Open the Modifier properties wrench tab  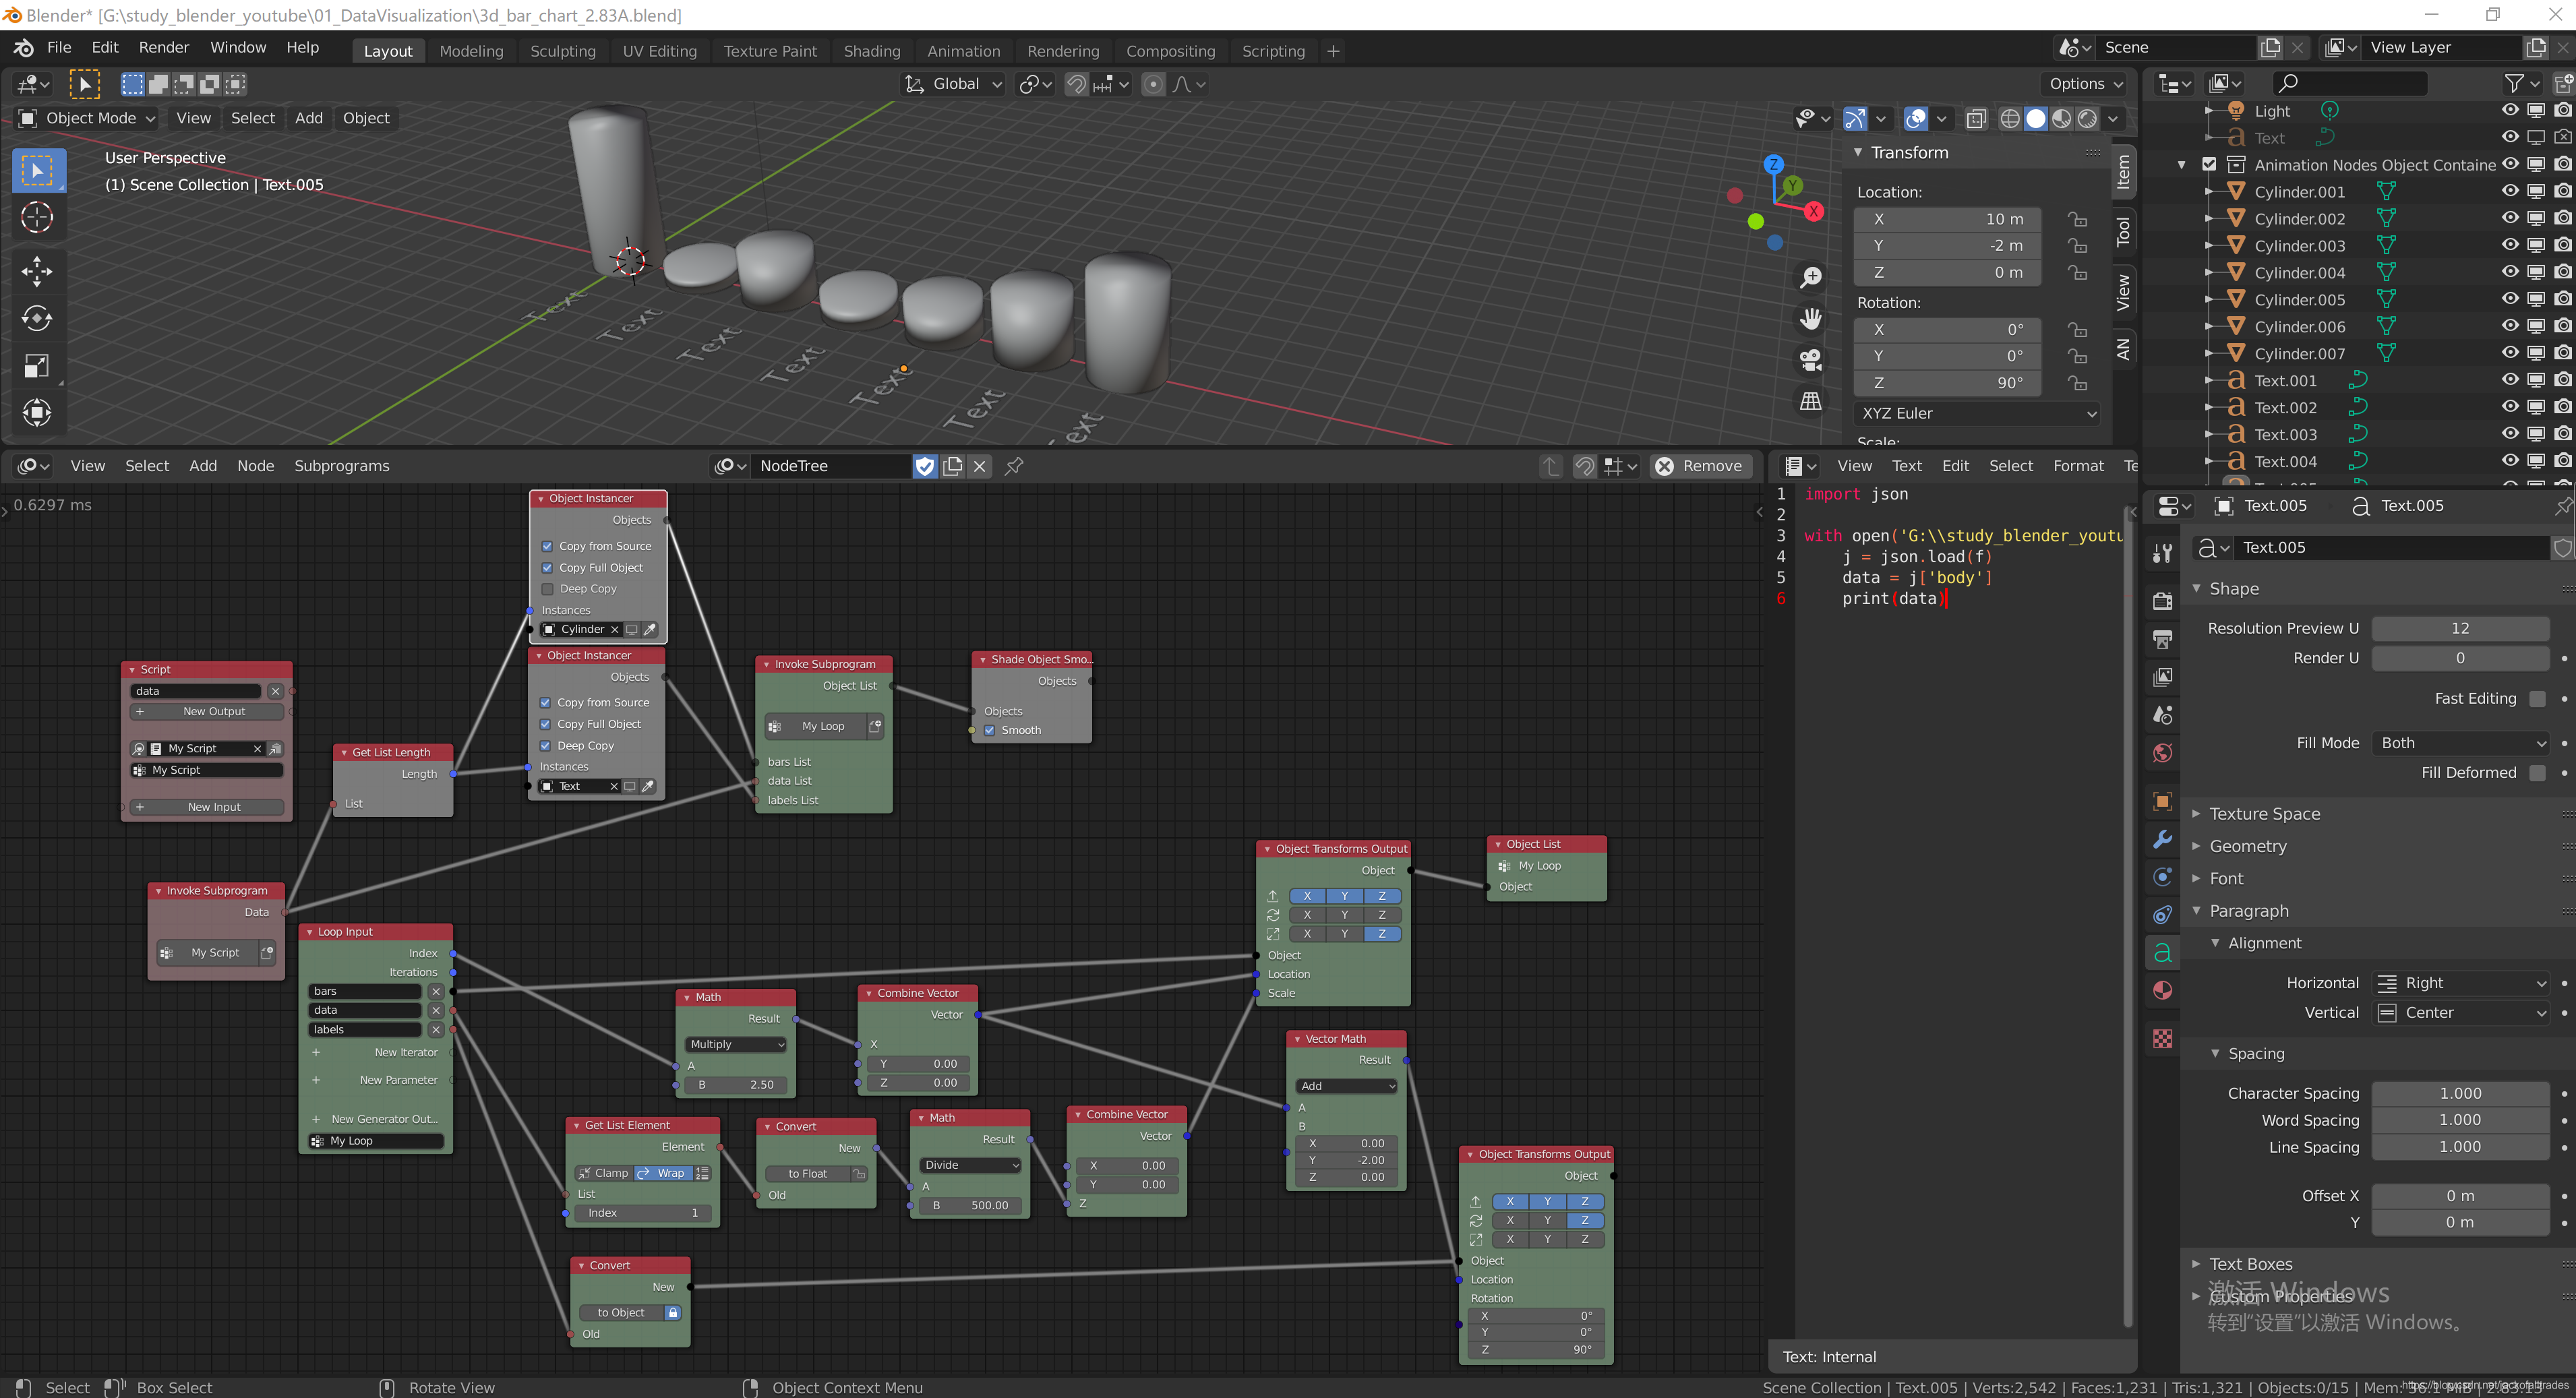click(2162, 839)
